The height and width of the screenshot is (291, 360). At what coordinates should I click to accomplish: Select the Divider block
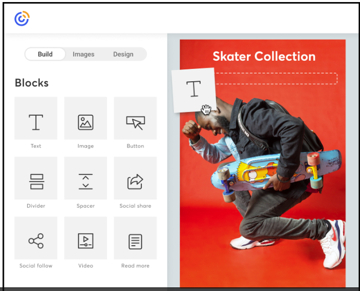click(x=36, y=178)
